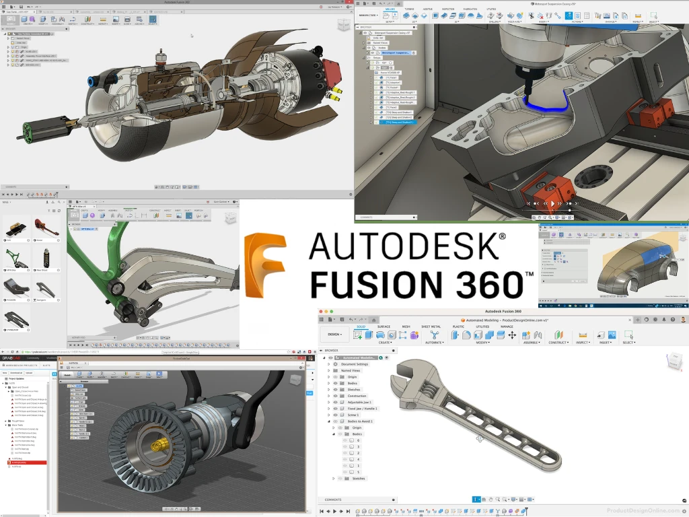Image resolution: width=689 pixels, height=517 pixels.
Task: Open the DESIGN workspace selector
Action: pyautogui.click(x=334, y=335)
